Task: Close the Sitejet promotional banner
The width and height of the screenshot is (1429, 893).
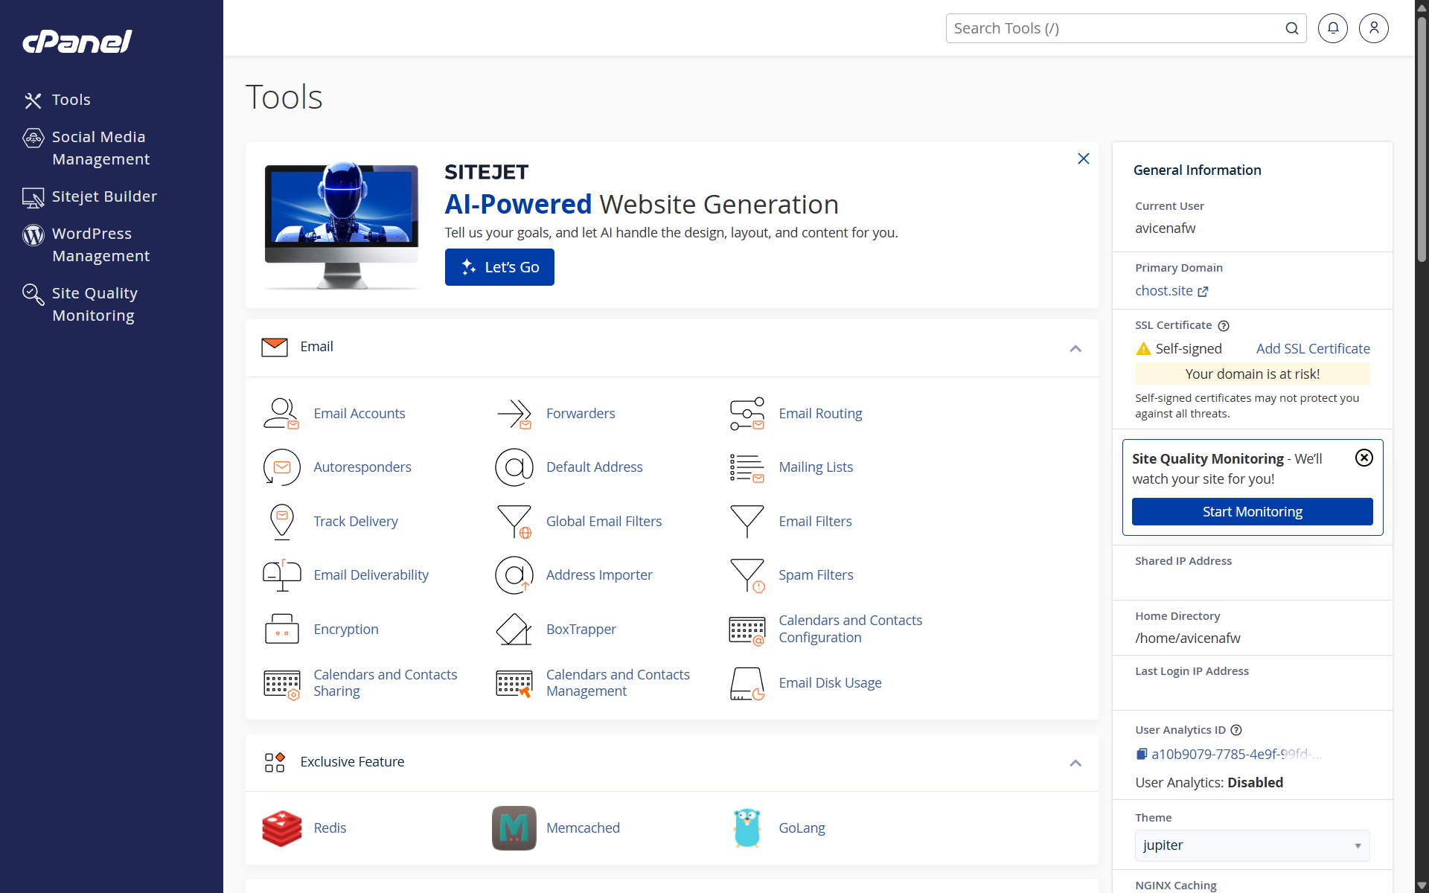Action: pos(1083,159)
